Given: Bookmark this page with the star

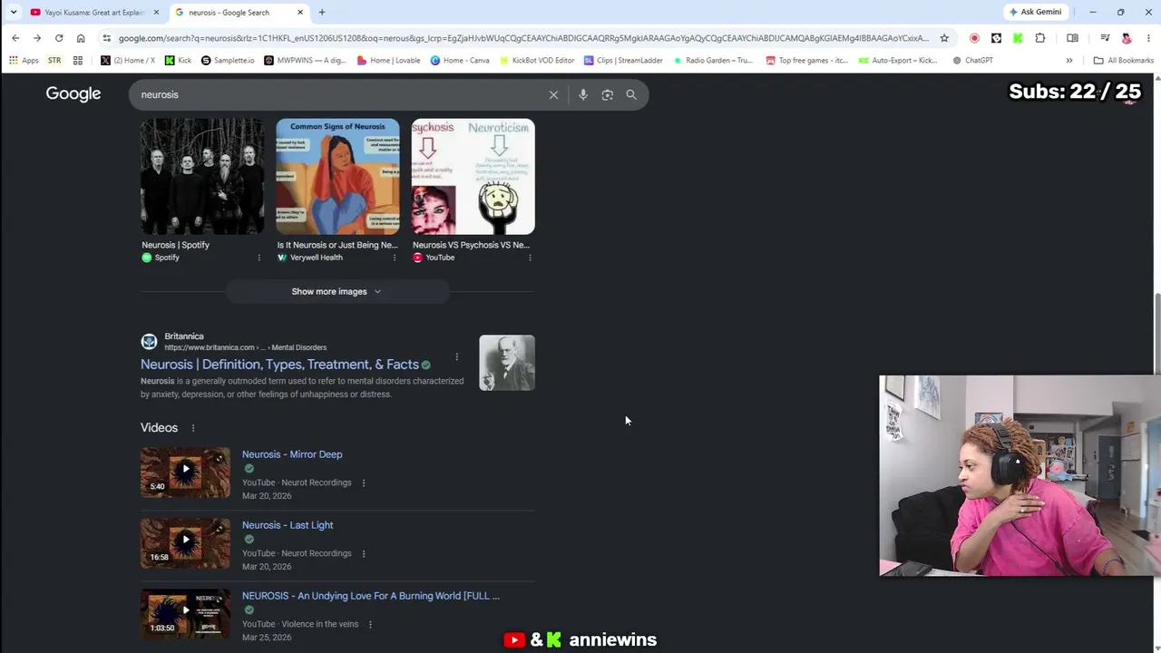Looking at the screenshot, I should coord(944,38).
